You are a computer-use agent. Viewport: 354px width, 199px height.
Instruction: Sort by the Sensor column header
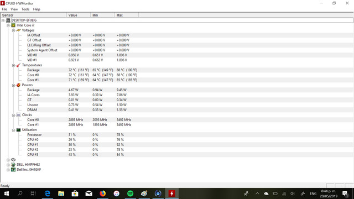(33, 15)
